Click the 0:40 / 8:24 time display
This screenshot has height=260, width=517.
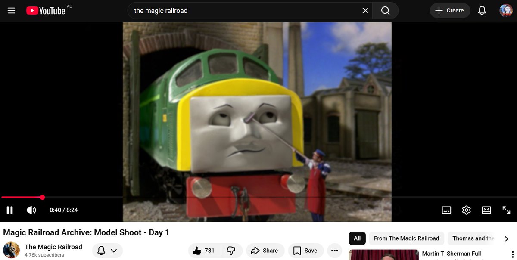[x=63, y=210]
